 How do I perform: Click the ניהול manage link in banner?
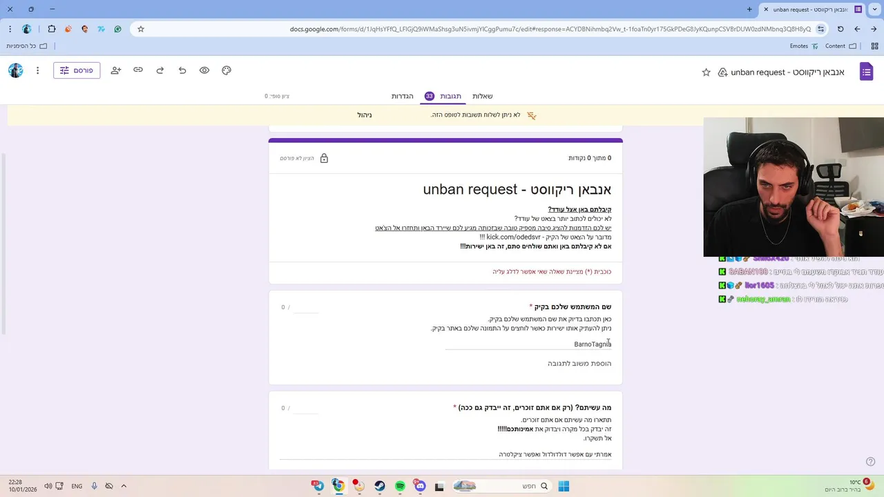pos(365,115)
